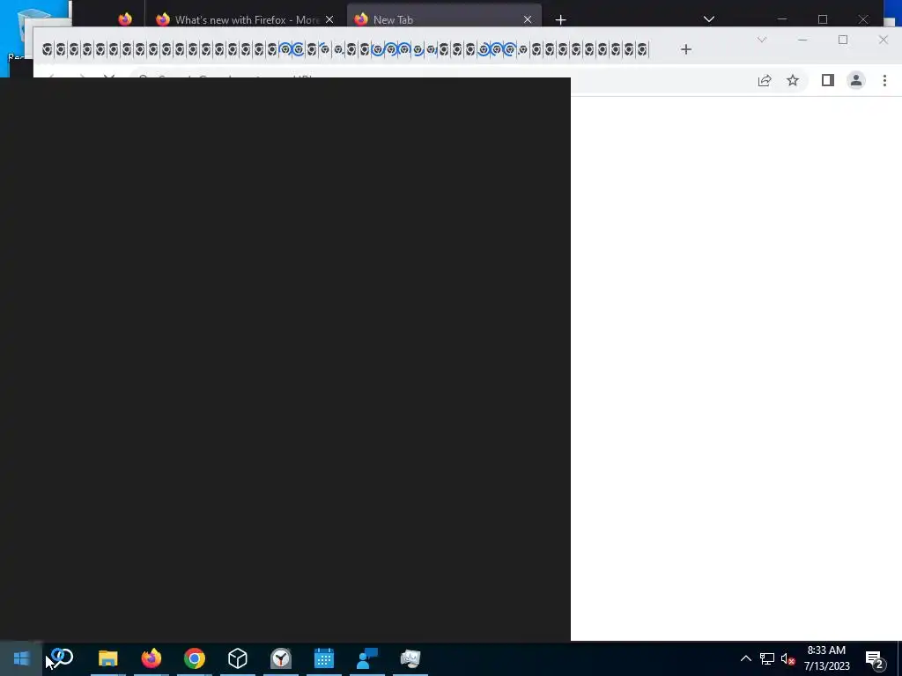902x676 pixels.
Task: Open the blue calendar app in taskbar
Action: 324,658
